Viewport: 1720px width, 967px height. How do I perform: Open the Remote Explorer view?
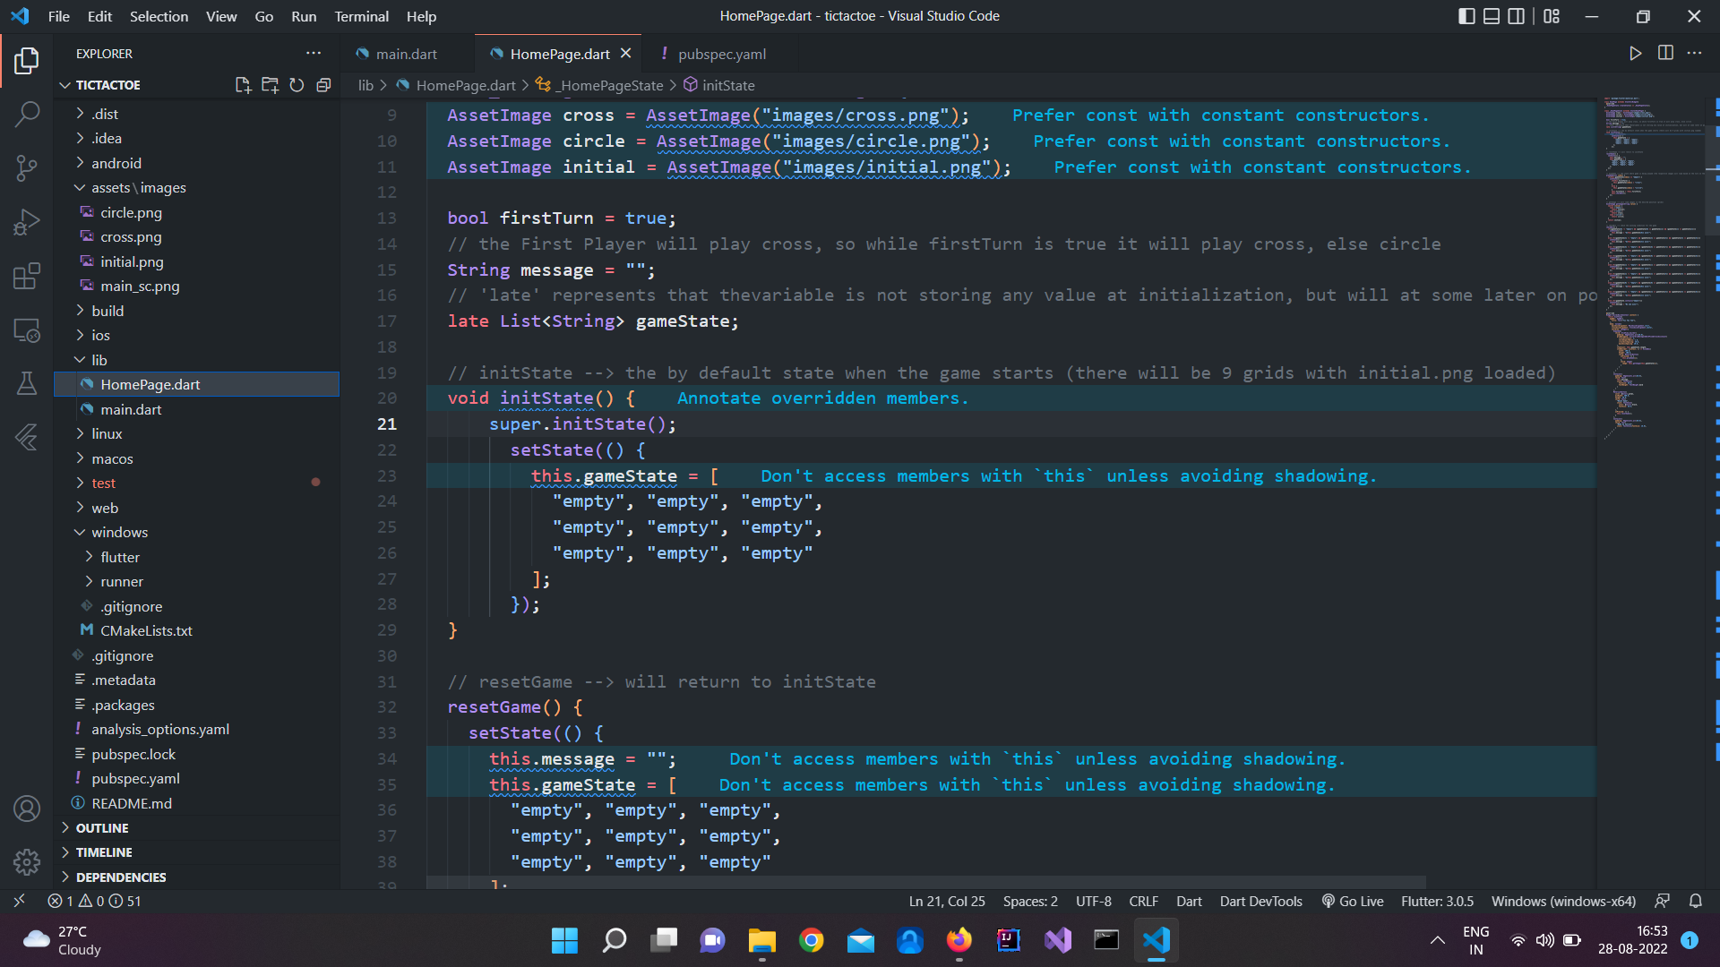27,330
